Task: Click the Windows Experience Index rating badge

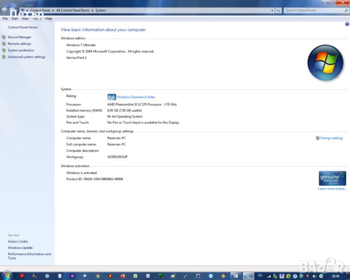Action: (112, 97)
